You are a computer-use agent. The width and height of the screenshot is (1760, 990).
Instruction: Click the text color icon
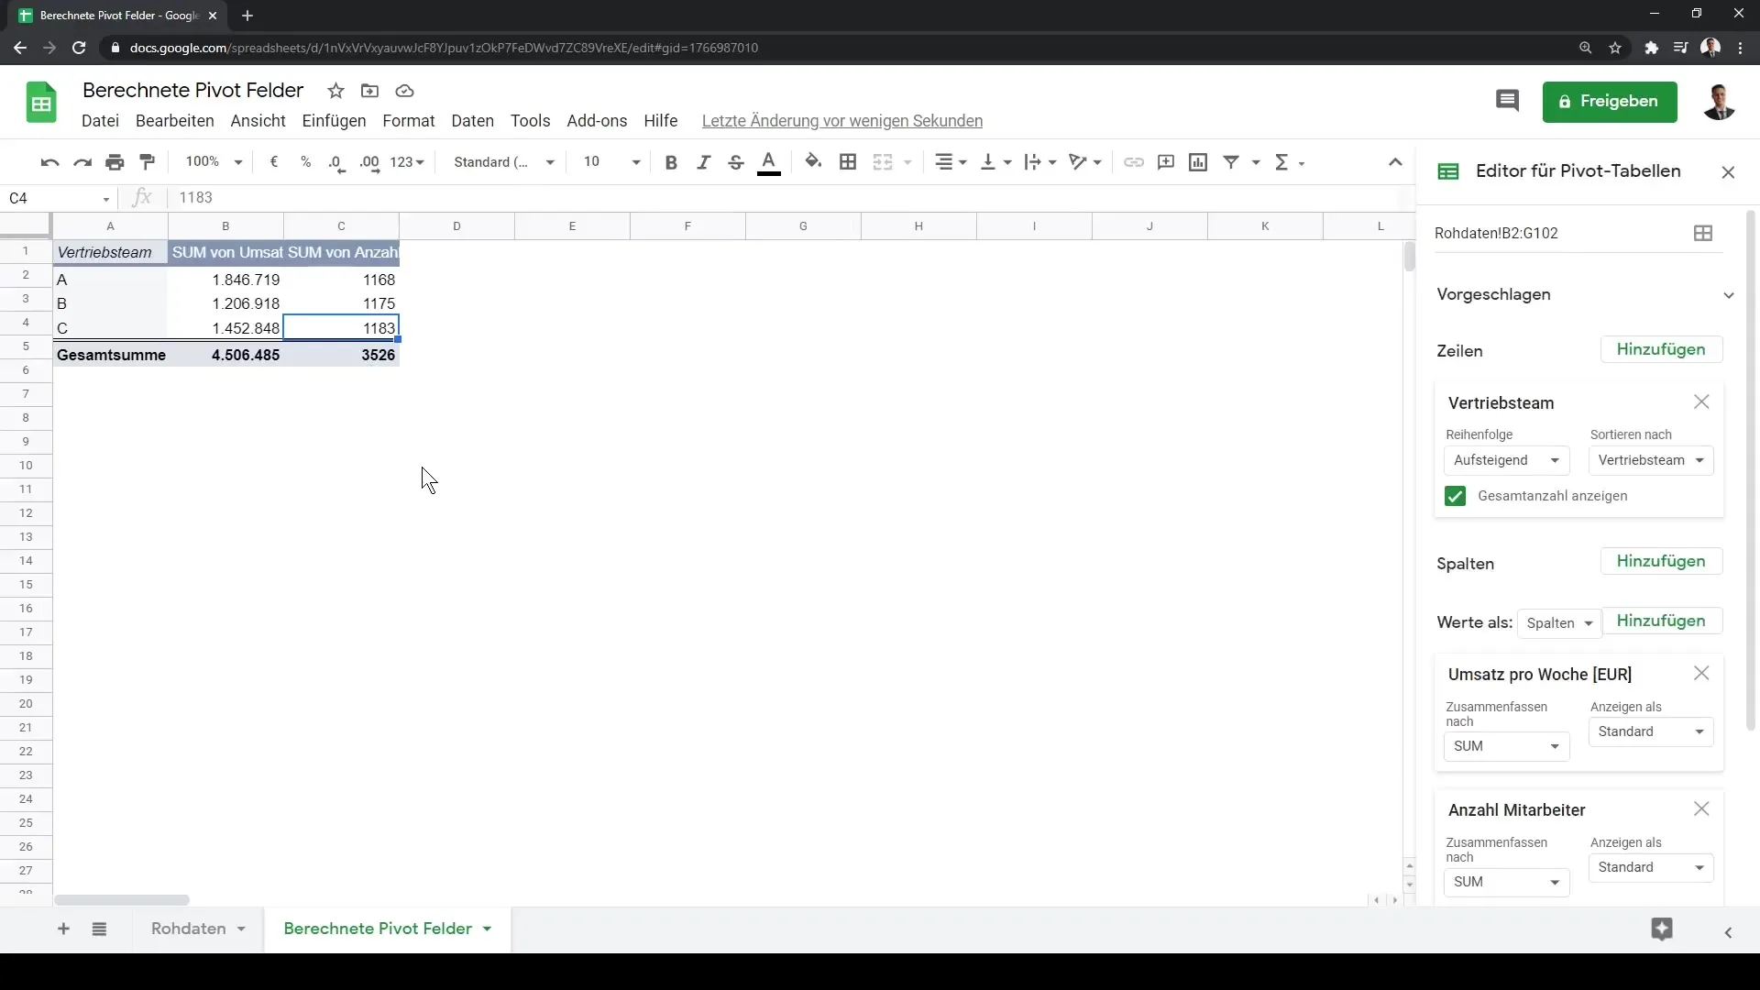769,160
